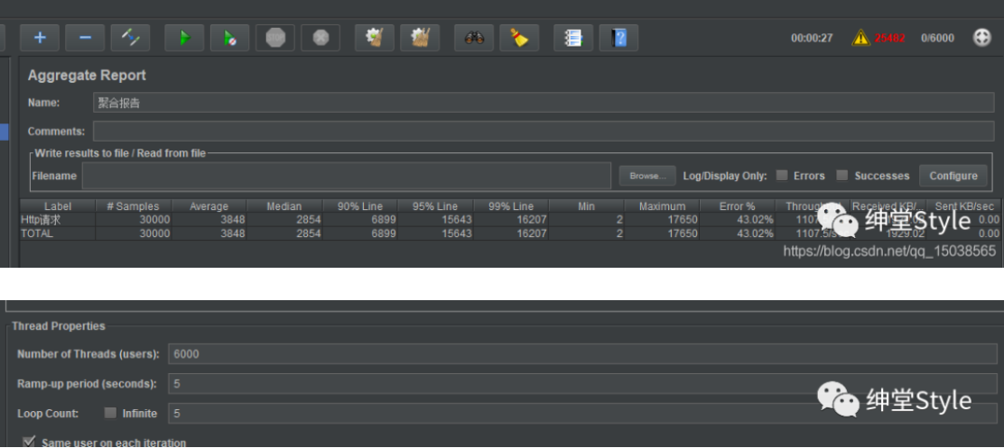Viewport: 1004px width, 448px height.
Task: Click into the Comments field
Action: click(543, 131)
